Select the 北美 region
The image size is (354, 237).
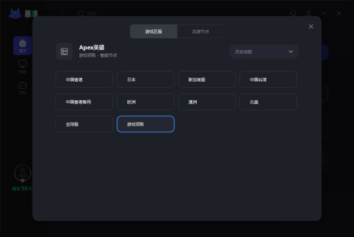[x=268, y=102]
